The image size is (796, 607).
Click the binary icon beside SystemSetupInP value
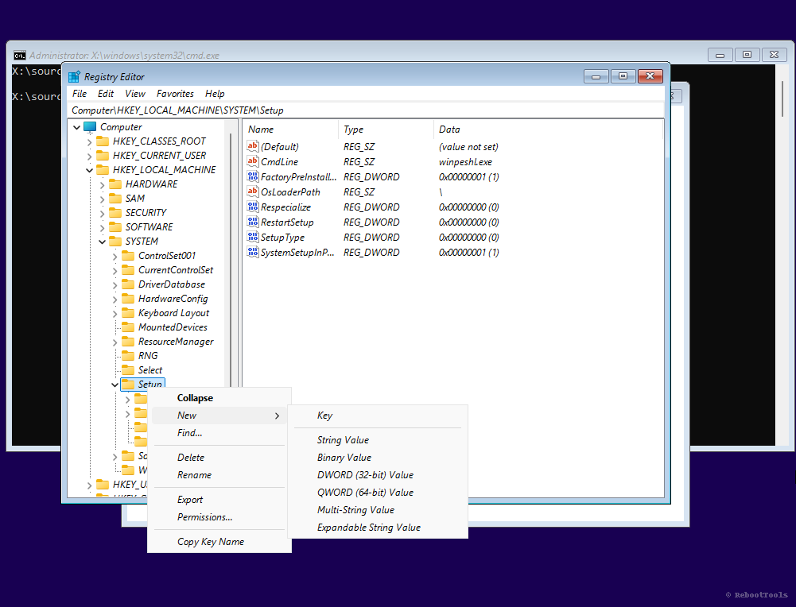[252, 252]
